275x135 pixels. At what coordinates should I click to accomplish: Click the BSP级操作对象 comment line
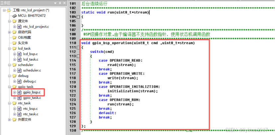(147, 34)
